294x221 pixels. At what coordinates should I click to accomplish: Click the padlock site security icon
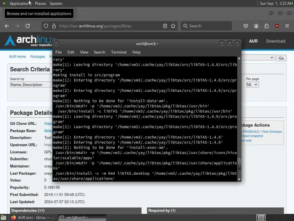point(54,26)
